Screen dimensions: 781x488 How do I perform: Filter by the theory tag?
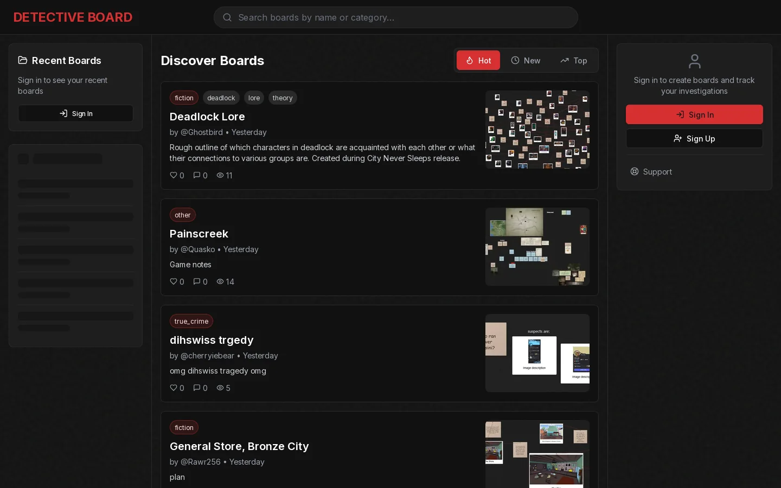283,98
